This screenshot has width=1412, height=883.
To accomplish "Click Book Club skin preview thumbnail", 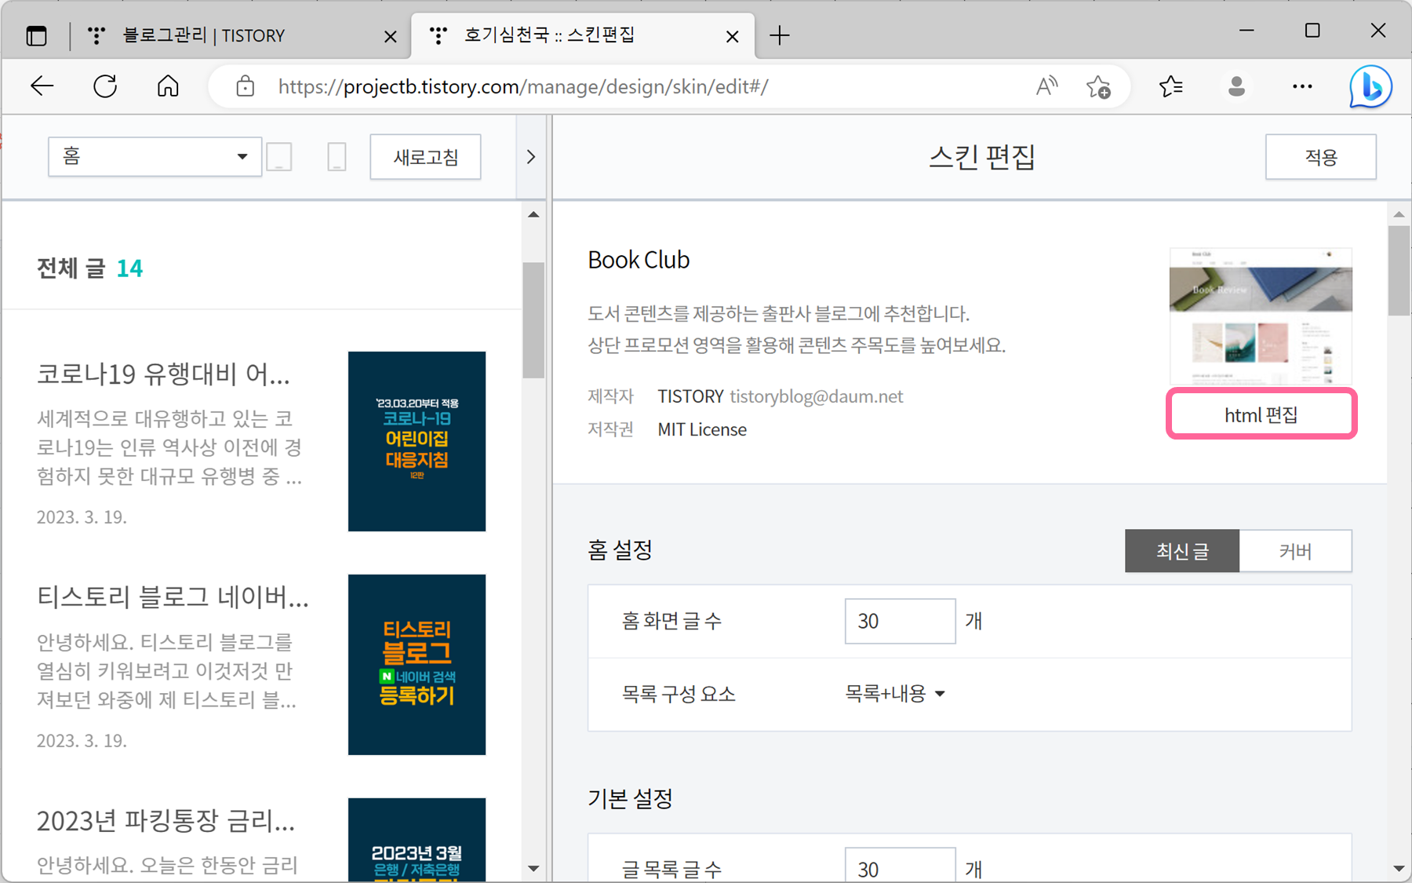I will (x=1261, y=316).
